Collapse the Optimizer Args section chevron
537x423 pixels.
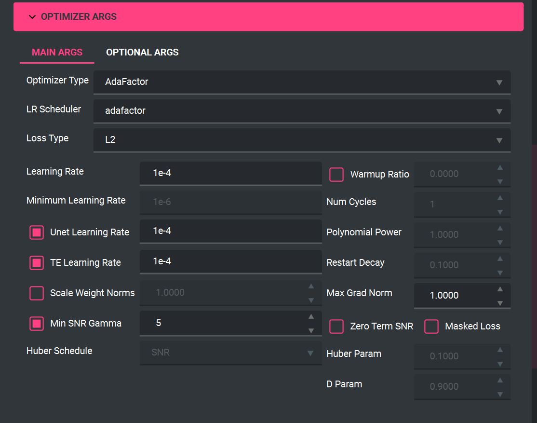32,17
